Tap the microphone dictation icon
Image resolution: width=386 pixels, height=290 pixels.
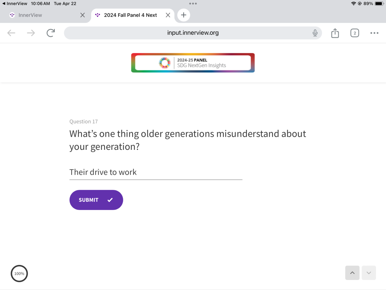point(315,33)
